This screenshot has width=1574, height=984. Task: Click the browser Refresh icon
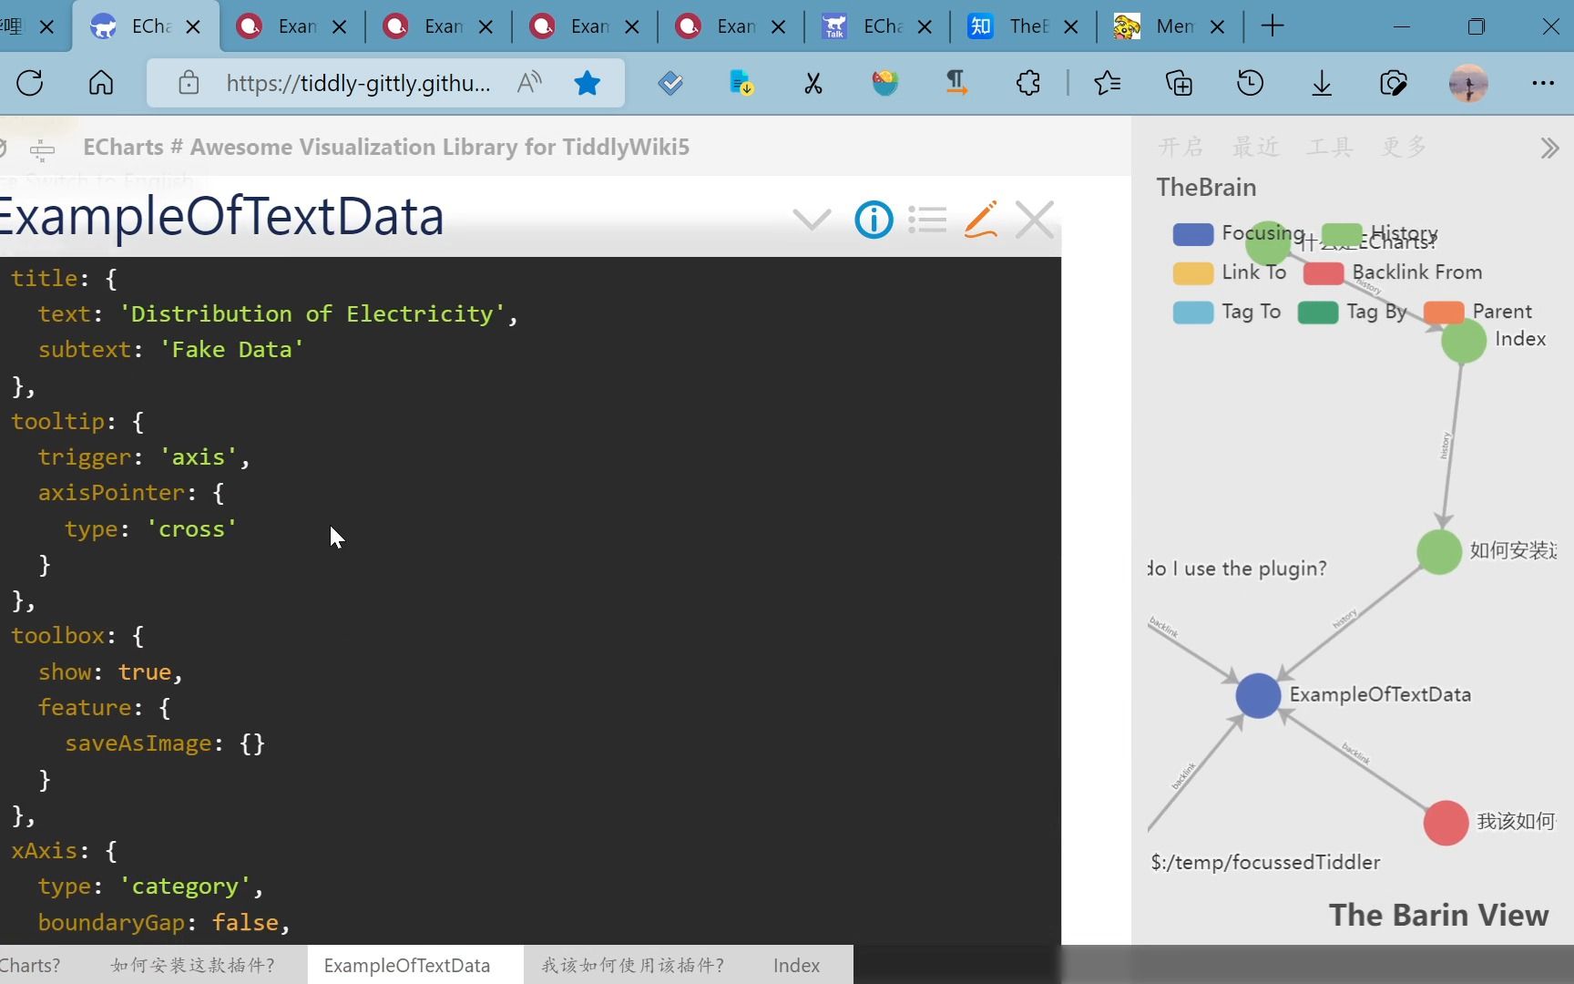point(30,83)
